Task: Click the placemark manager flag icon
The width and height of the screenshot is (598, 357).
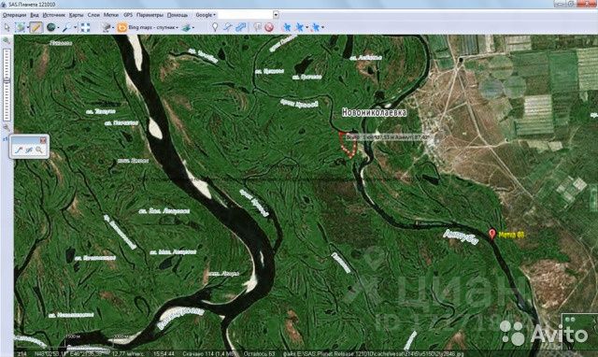Action: pyautogui.click(x=258, y=27)
